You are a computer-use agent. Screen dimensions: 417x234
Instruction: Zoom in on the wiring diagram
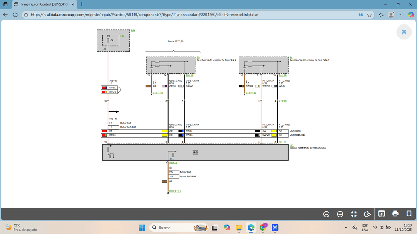pyautogui.click(x=340, y=214)
